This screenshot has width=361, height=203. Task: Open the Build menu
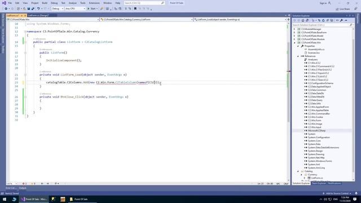click(45, 3)
